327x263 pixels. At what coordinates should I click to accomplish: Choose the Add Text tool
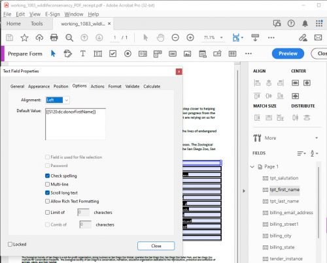(x=82, y=54)
